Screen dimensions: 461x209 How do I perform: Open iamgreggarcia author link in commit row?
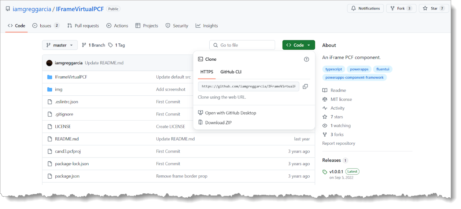69,63
